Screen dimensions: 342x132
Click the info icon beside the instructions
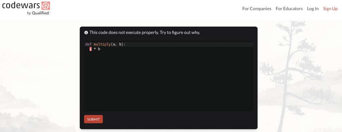pyautogui.click(x=86, y=33)
